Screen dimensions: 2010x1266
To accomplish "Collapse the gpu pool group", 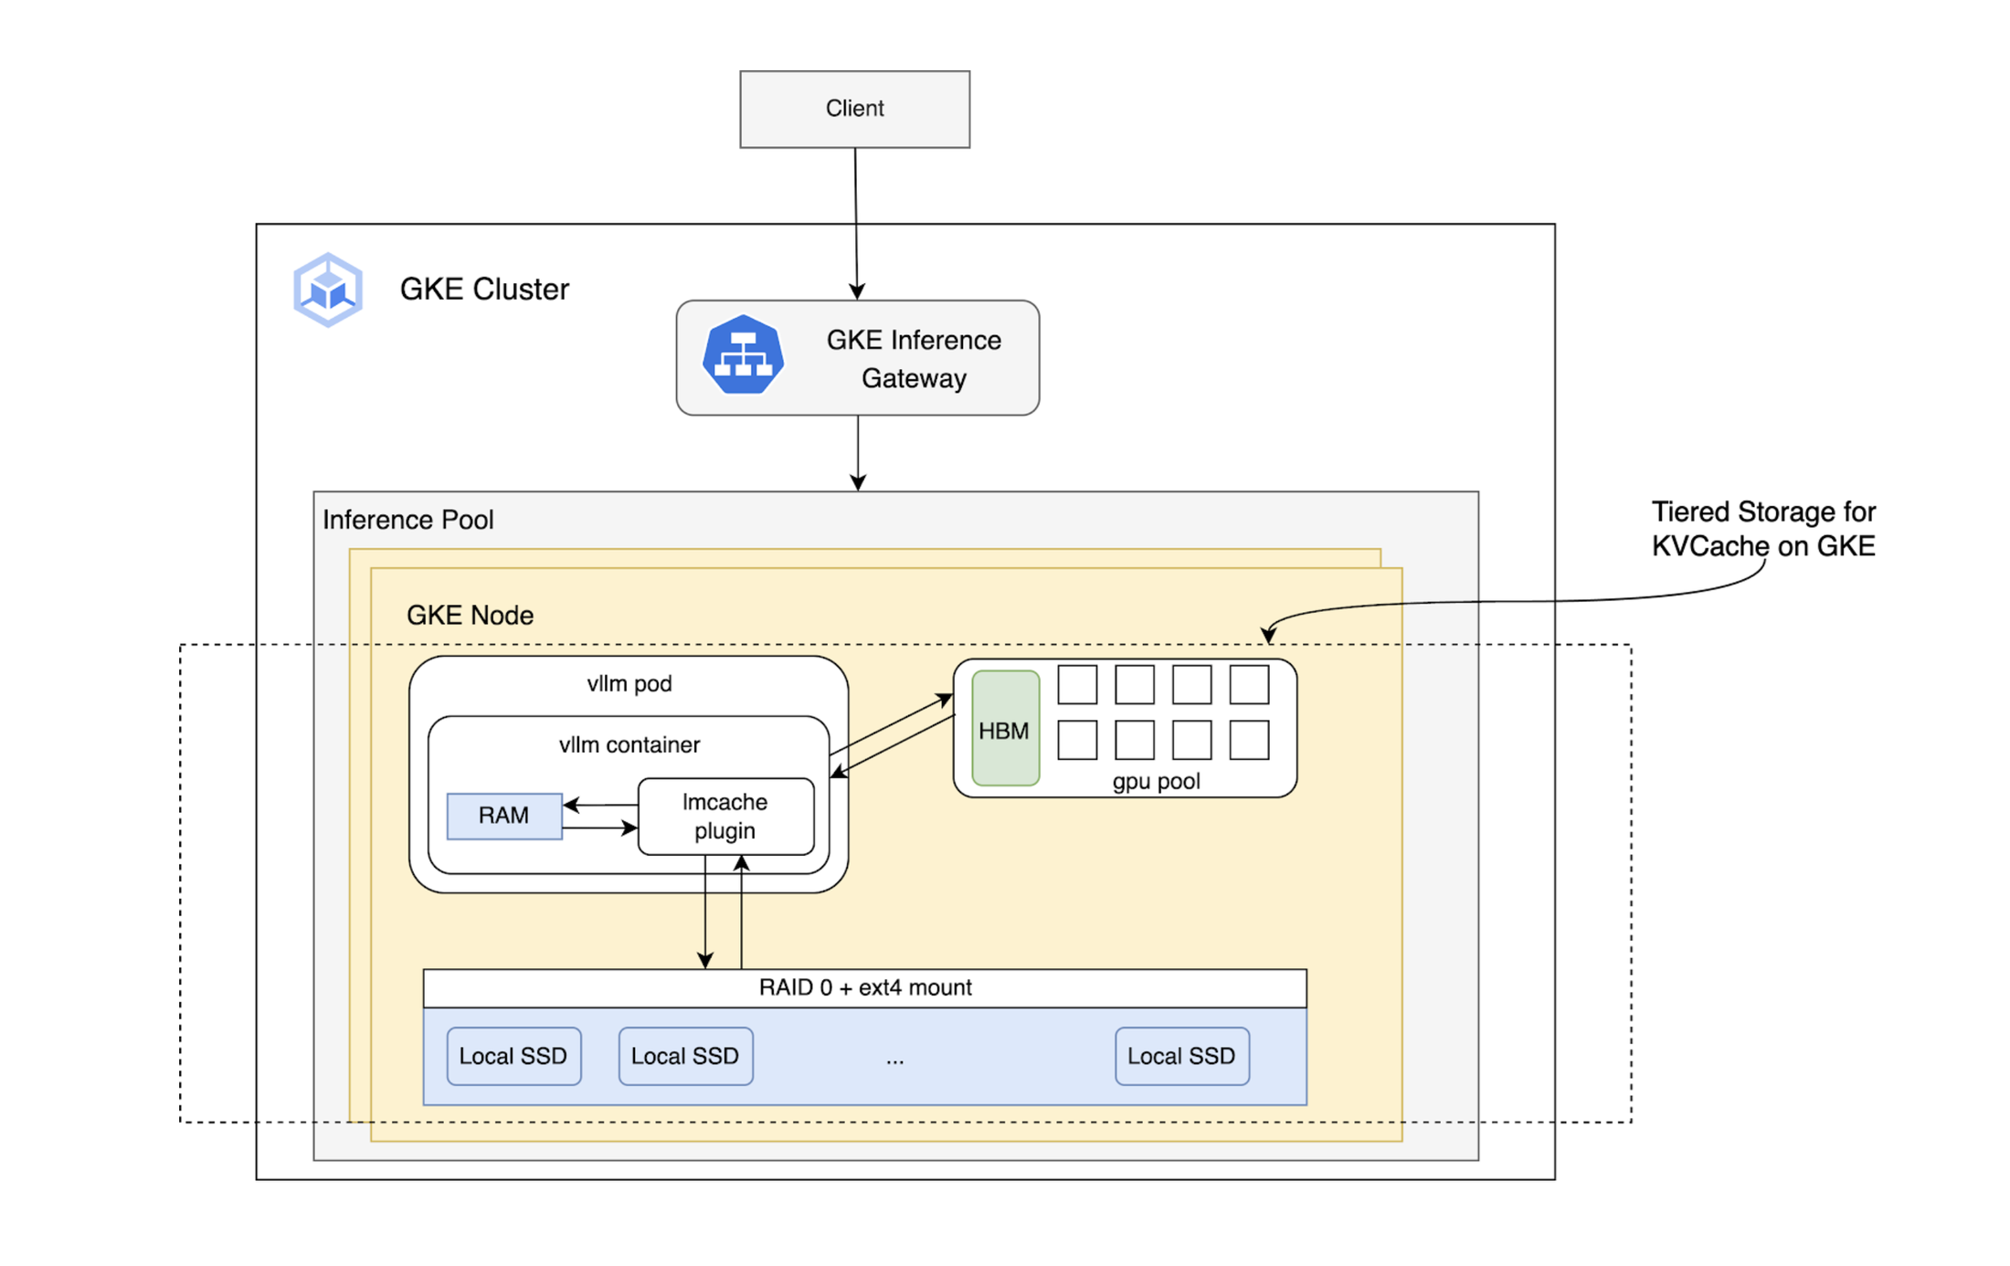I will pyautogui.click(x=1156, y=781).
